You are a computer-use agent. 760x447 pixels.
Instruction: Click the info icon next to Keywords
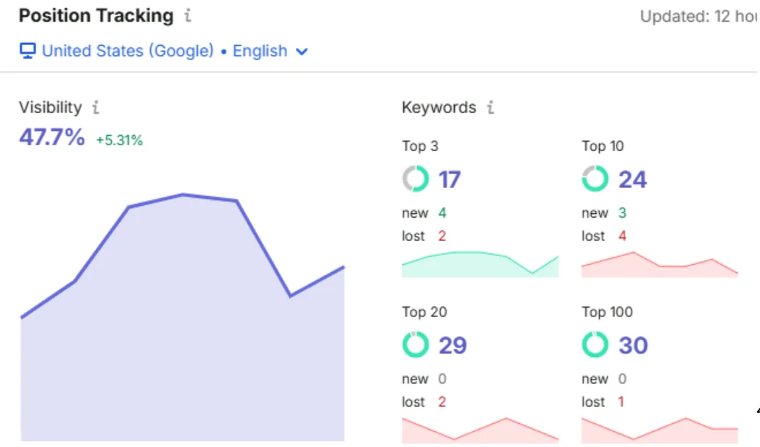click(490, 107)
